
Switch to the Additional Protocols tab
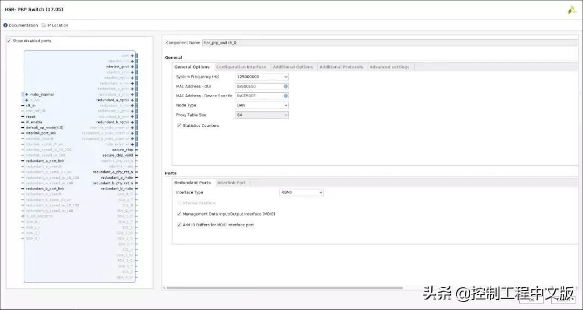(341, 67)
